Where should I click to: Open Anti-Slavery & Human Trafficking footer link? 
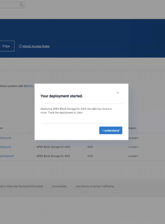(95, 186)
